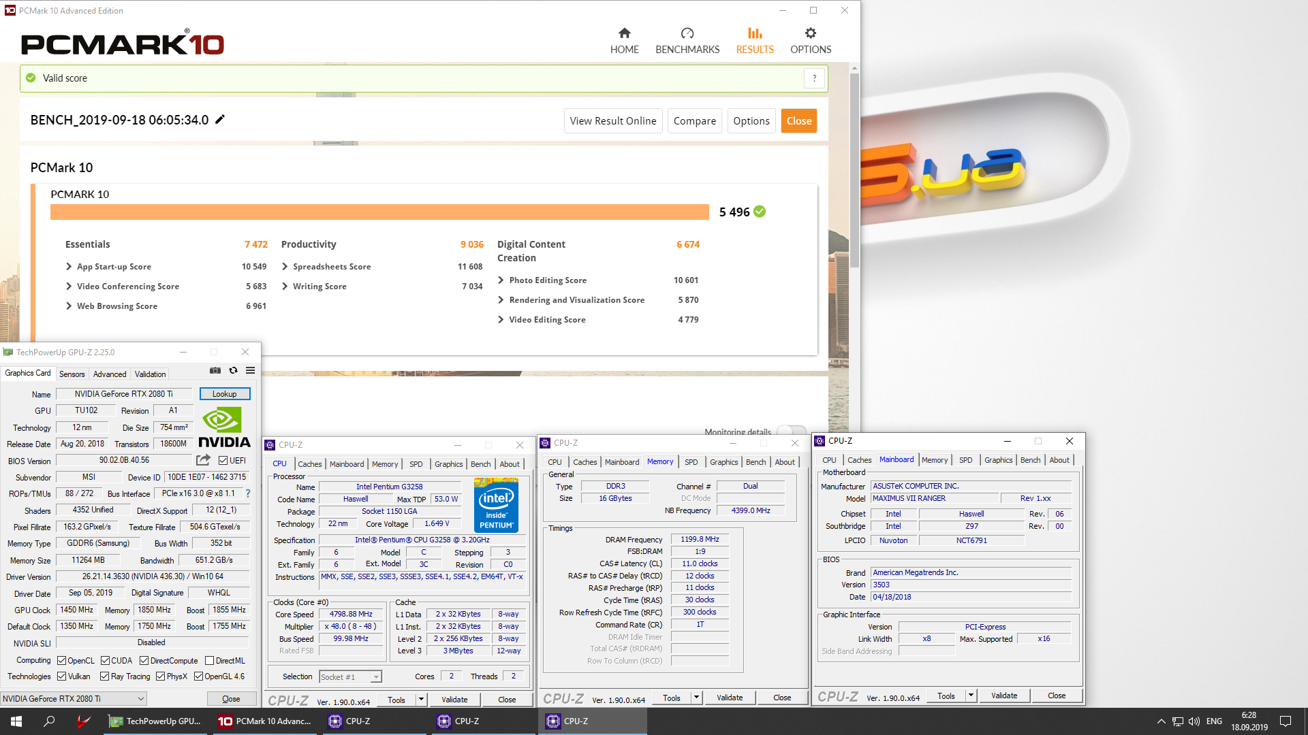Open the GPU-Z hamburger menu
The width and height of the screenshot is (1308, 735).
[x=250, y=370]
